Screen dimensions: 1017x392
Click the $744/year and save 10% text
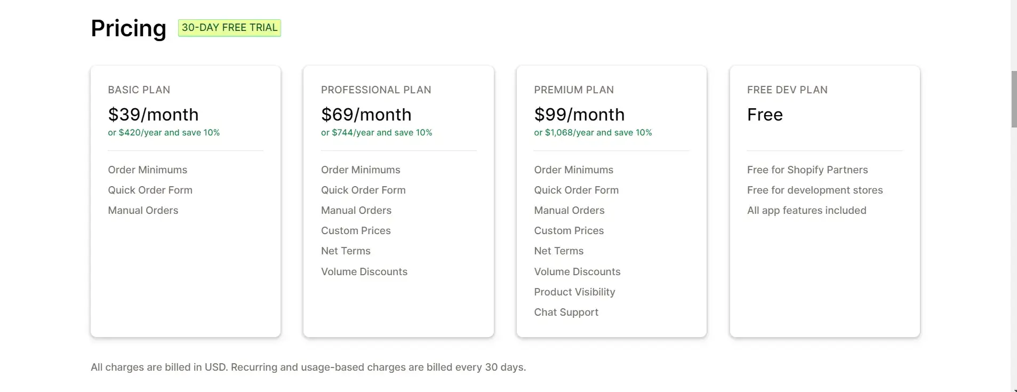pos(377,132)
